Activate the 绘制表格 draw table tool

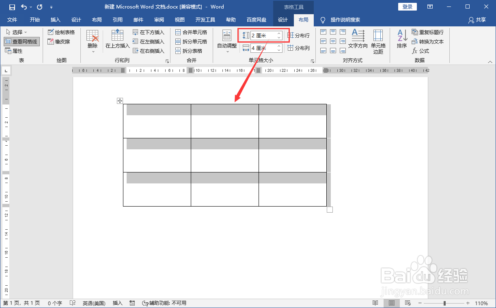tap(61, 32)
